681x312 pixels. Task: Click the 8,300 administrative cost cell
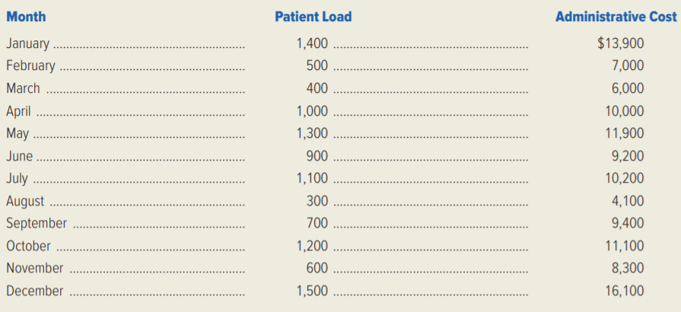628,269
